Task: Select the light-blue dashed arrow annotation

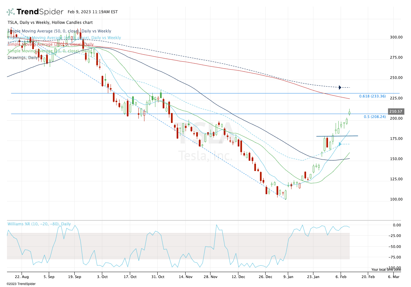Action: click(x=339, y=144)
